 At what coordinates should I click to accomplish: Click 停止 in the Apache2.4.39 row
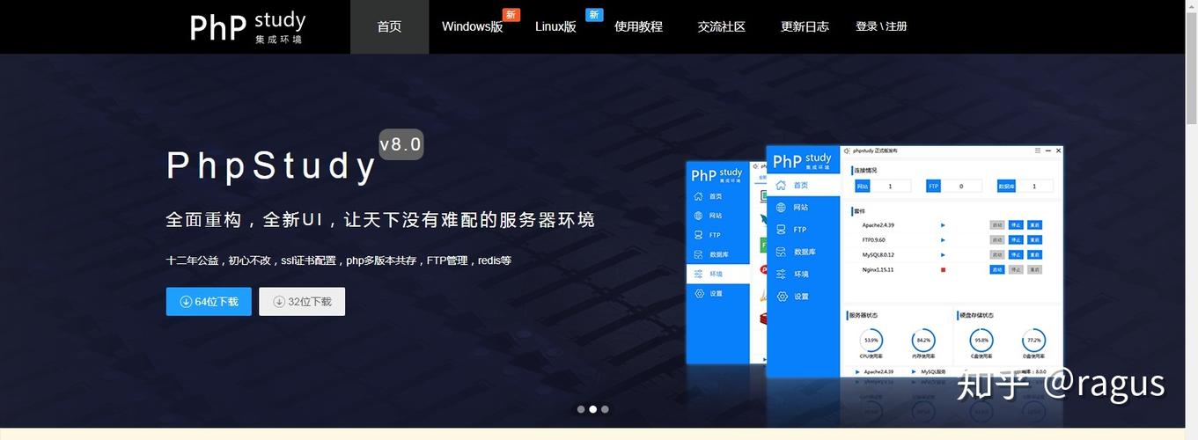(1016, 224)
